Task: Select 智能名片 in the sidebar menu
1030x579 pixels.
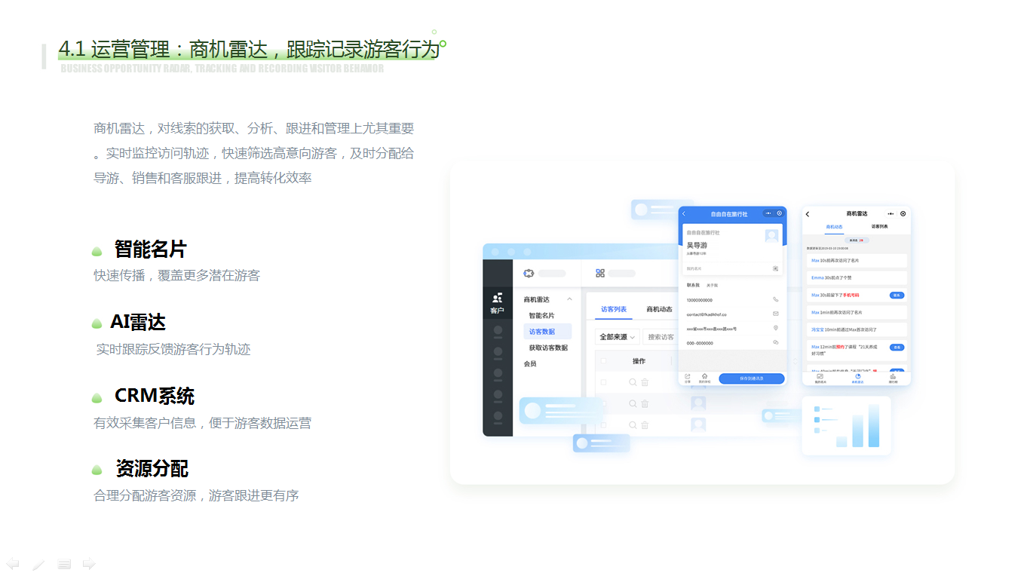Action: (541, 315)
